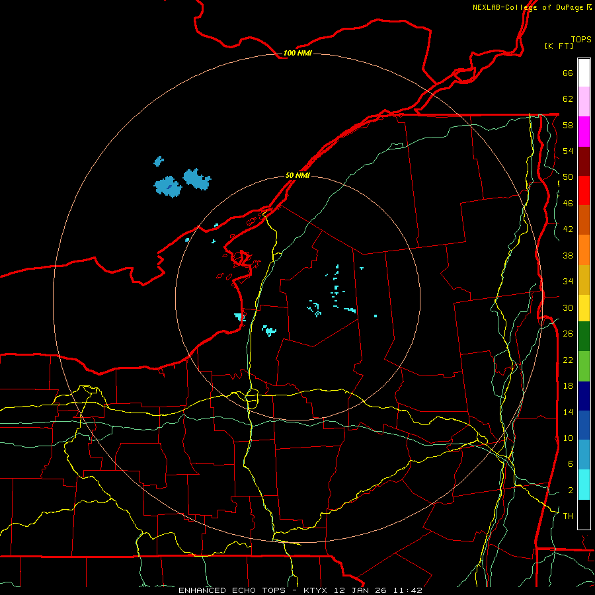Screen dimensions: 595x595
Task: Click the '50 NMI' range ring label
Action: coord(297,176)
